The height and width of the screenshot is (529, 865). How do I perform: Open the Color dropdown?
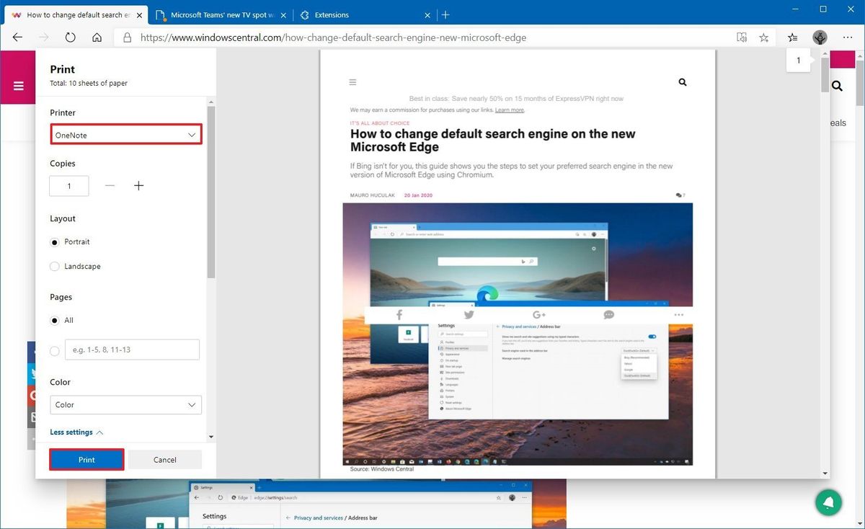coord(125,404)
